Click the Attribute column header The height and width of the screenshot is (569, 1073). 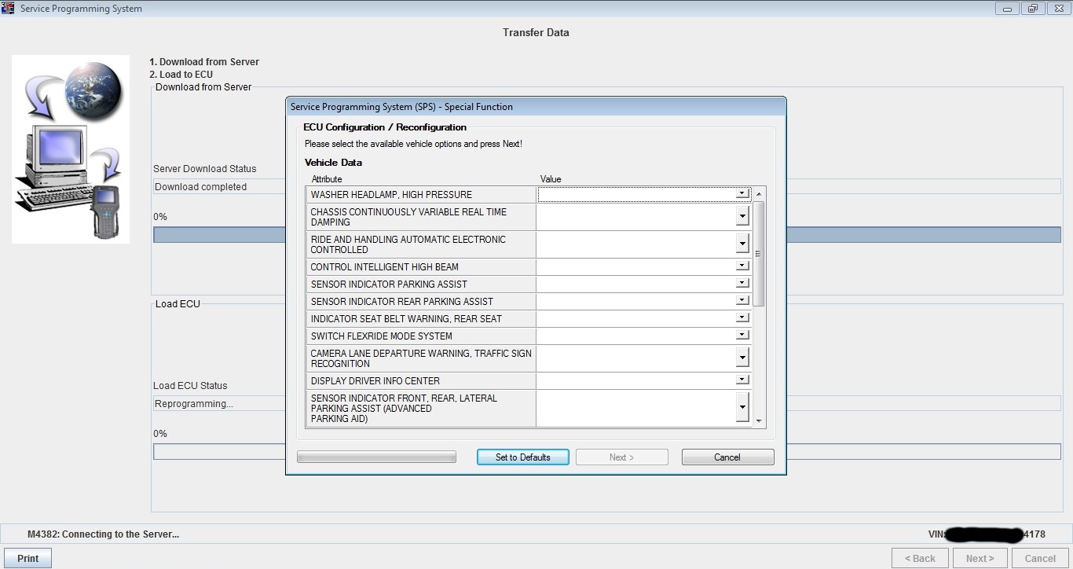click(x=327, y=179)
